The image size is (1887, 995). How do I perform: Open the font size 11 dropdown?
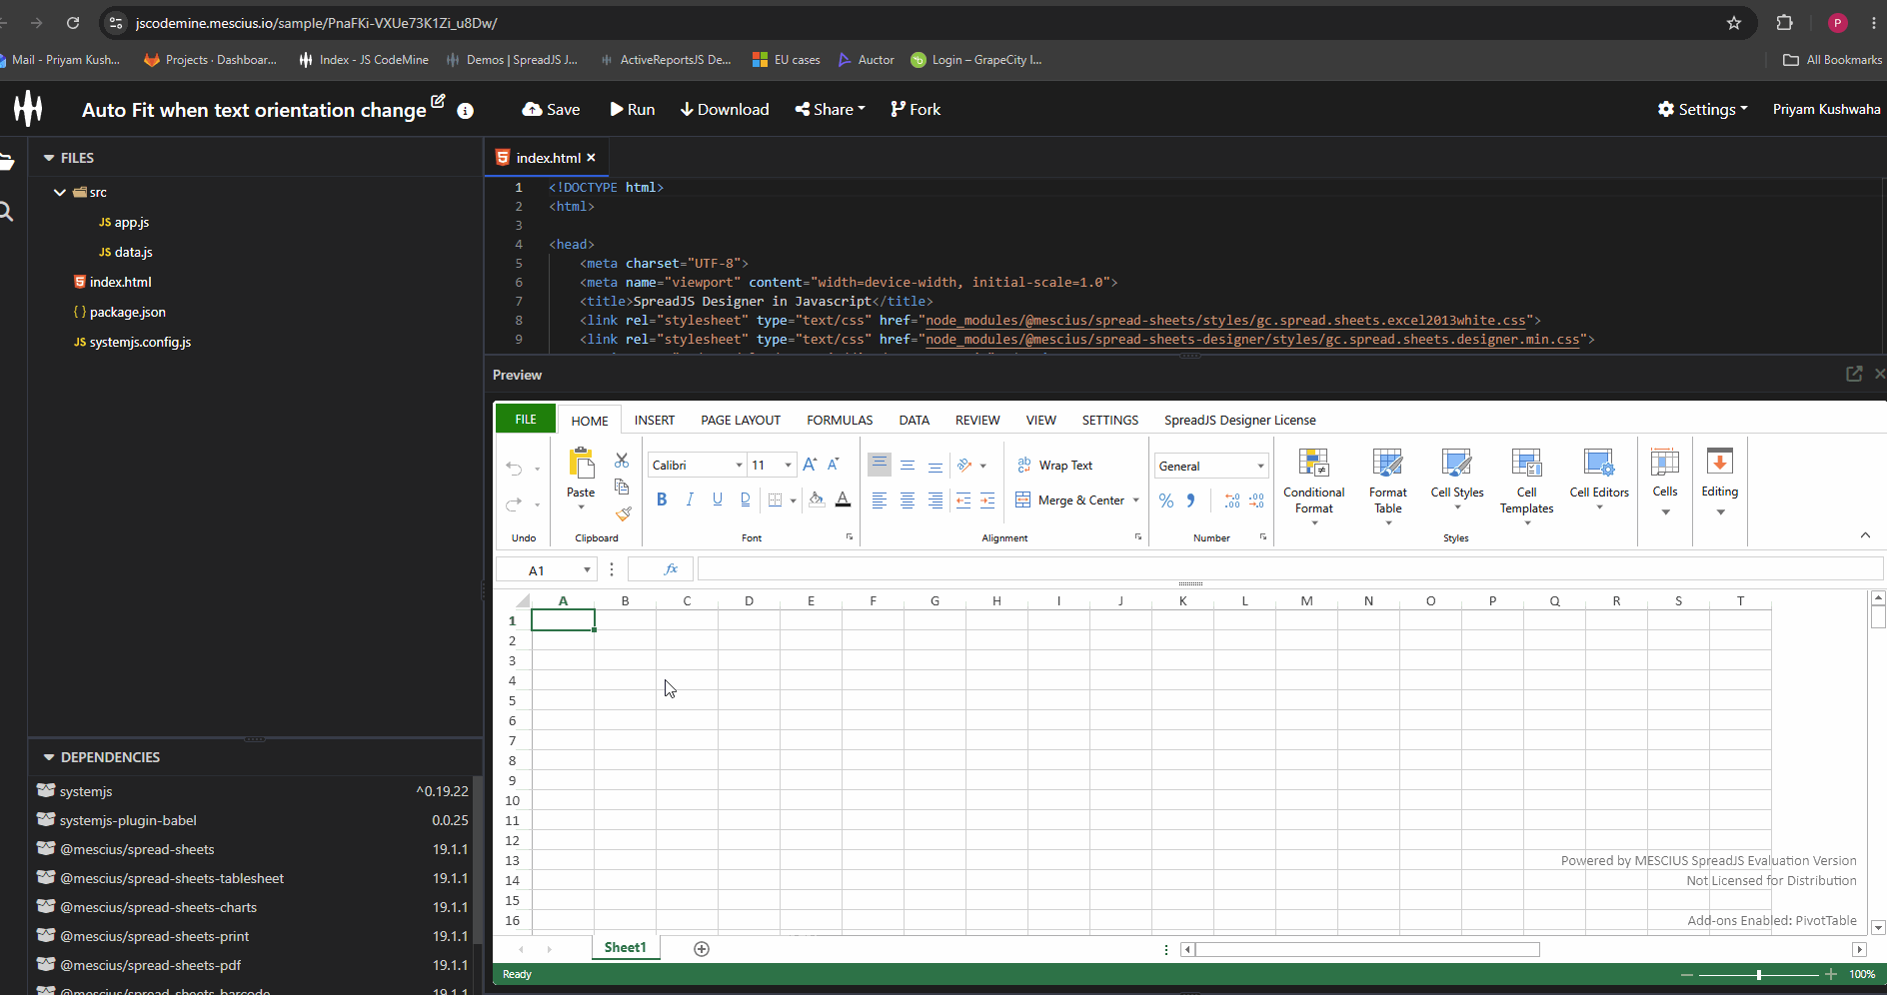tap(788, 466)
